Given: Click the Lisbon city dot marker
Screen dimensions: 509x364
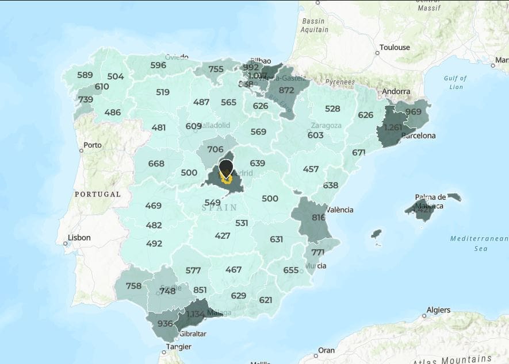Looking at the screenshot, I should (66, 243).
